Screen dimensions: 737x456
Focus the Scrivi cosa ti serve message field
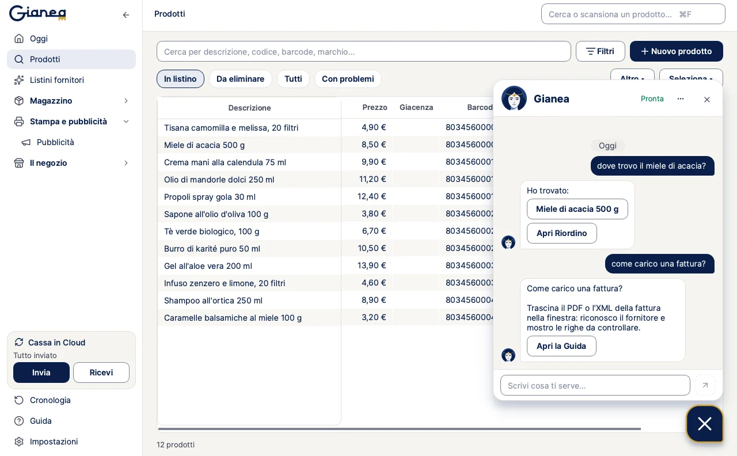pyautogui.click(x=595, y=385)
